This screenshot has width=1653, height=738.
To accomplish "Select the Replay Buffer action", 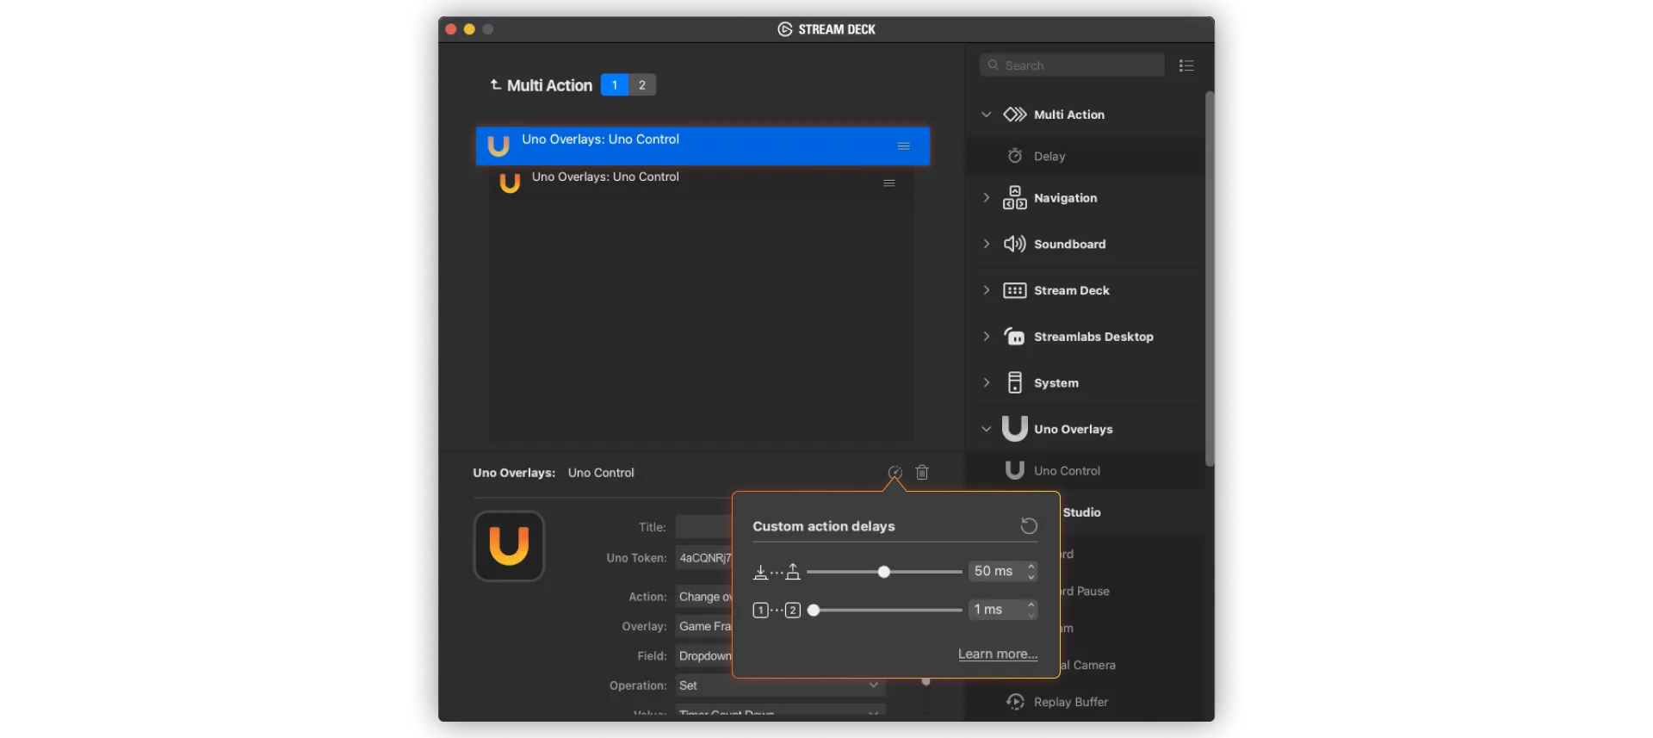I will tap(1085, 703).
